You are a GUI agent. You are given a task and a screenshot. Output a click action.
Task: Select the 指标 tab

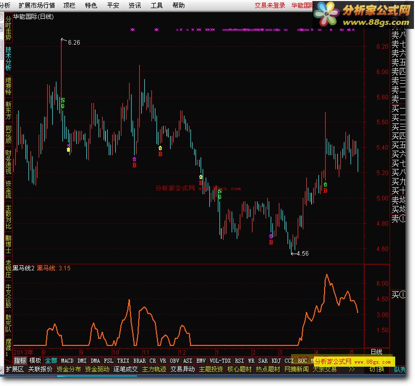click(20, 361)
